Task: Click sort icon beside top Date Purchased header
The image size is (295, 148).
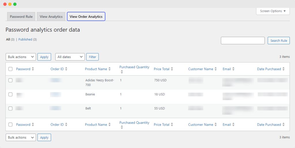Action: [x=283, y=69]
